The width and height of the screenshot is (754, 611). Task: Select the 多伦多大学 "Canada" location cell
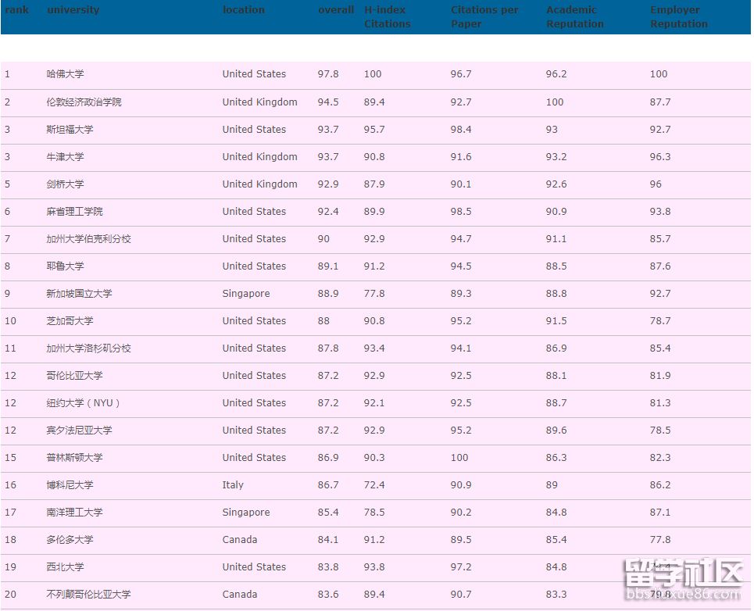[239, 540]
